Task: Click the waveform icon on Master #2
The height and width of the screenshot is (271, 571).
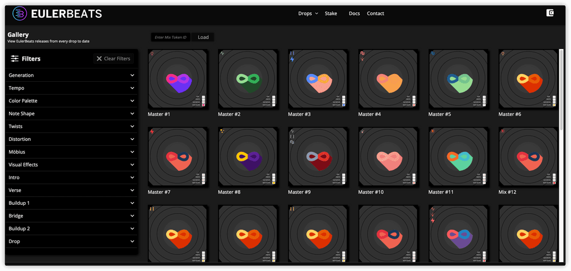Action: point(222,53)
